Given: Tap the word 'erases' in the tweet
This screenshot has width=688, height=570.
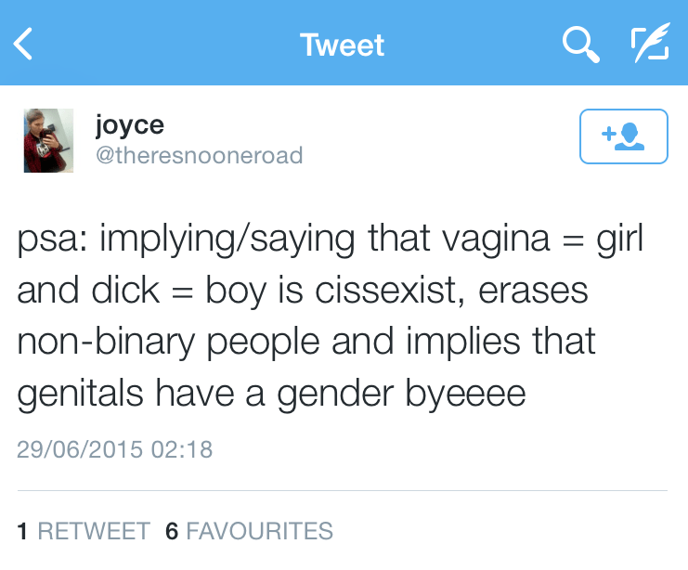Looking at the screenshot, I should [x=537, y=291].
